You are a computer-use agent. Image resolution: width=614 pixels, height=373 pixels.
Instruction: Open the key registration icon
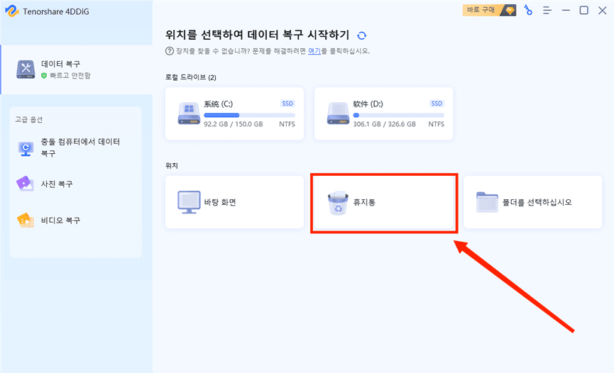click(x=528, y=11)
